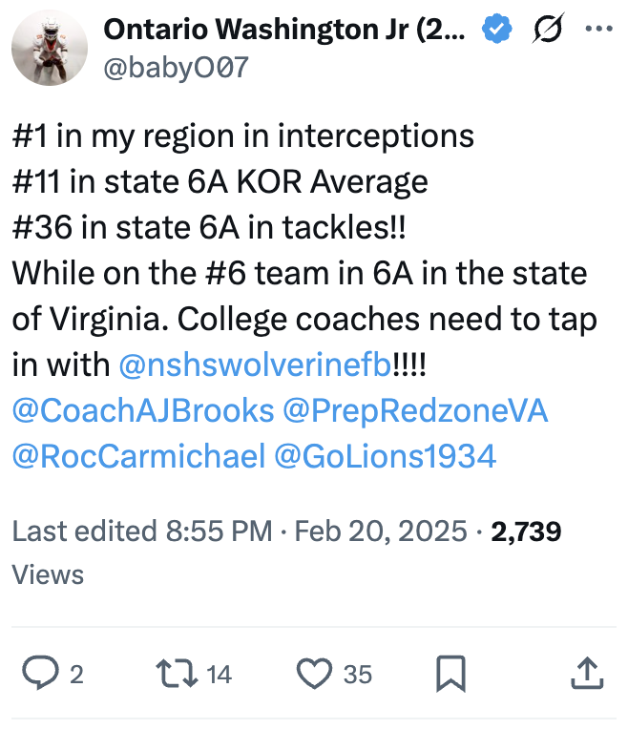Like the post with the heart icon

[x=313, y=675]
